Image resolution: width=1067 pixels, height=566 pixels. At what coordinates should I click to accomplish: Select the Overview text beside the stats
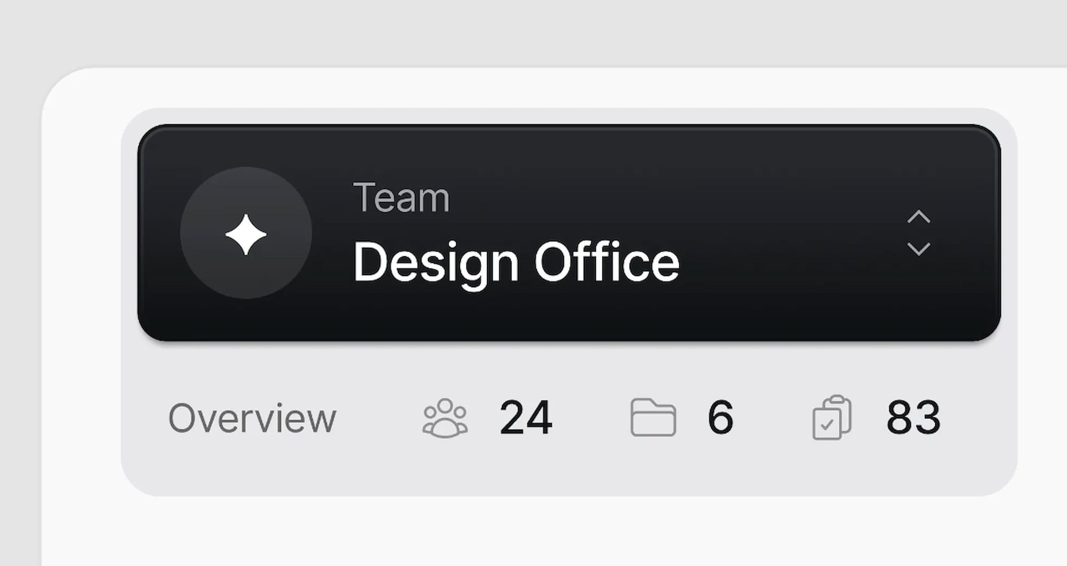tap(252, 418)
